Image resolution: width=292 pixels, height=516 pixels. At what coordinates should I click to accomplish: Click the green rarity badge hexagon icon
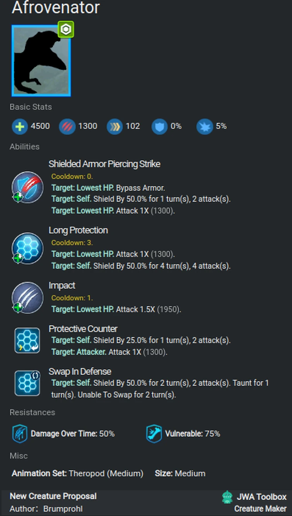click(66, 30)
